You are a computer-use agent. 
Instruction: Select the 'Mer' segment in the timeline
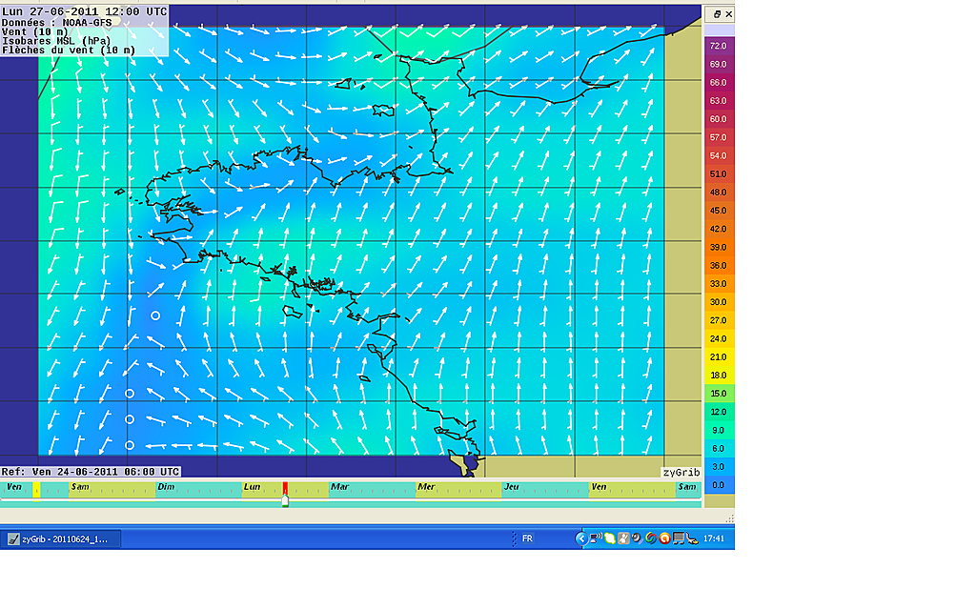pyautogui.click(x=426, y=487)
